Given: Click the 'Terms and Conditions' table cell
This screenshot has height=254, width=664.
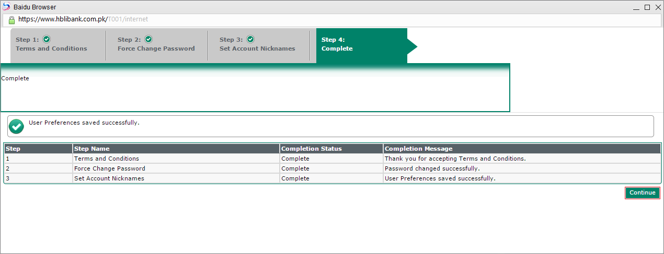Looking at the screenshot, I should coord(176,159).
